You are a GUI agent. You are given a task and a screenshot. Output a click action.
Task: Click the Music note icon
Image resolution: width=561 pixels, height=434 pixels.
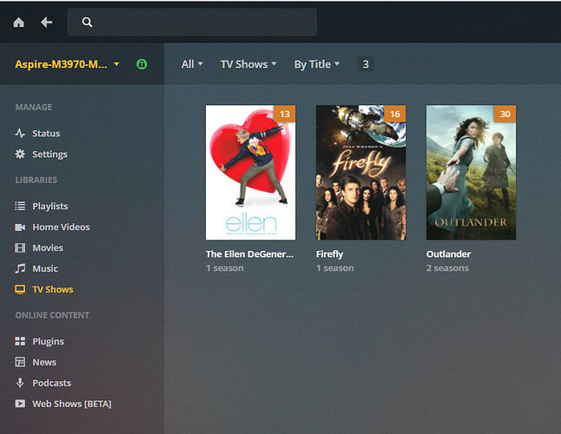20,268
